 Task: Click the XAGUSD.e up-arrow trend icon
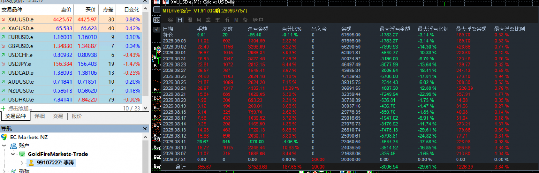click(x=4, y=28)
